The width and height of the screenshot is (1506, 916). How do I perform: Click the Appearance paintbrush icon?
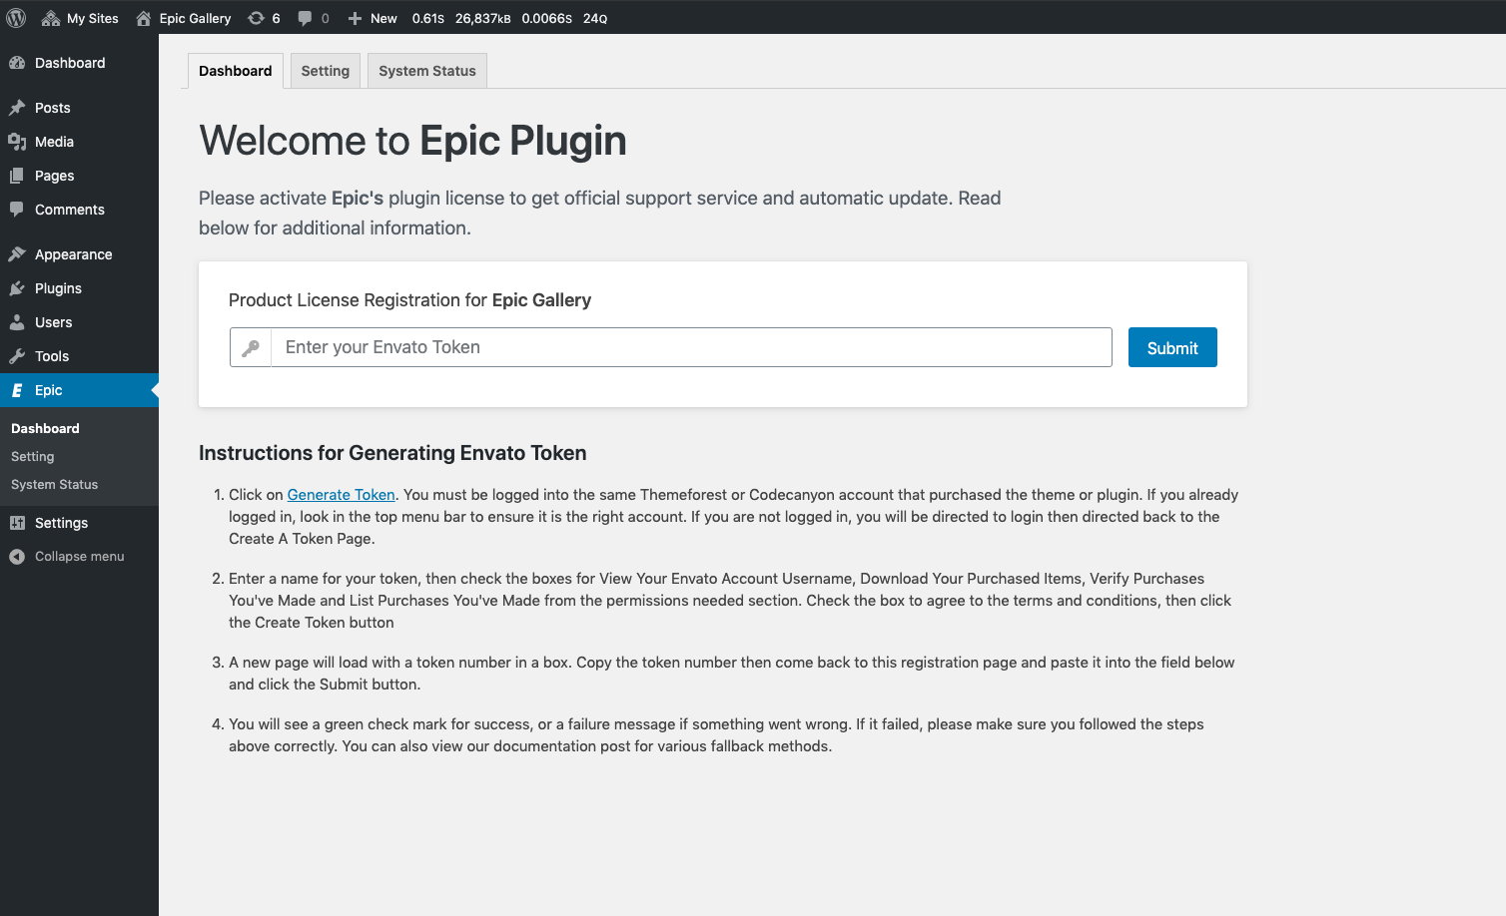tap(17, 254)
